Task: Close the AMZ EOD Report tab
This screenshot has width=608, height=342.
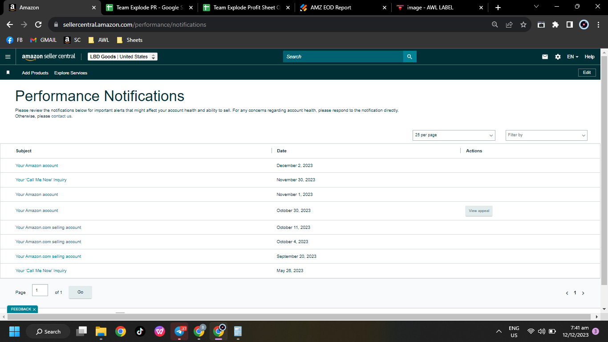Action: pos(385,8)
